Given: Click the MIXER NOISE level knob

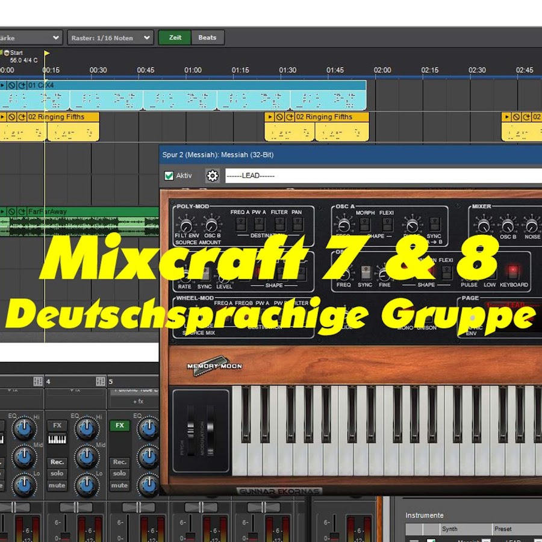Looking at the screenshot, I should [532, 226].
